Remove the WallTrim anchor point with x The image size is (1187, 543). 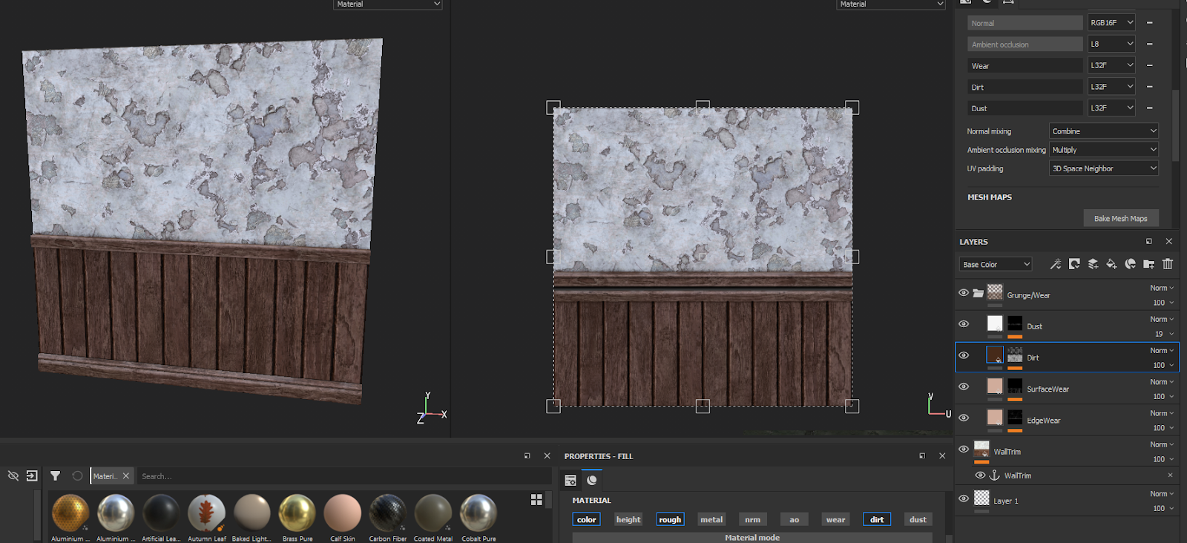[x=1170, y=475]
